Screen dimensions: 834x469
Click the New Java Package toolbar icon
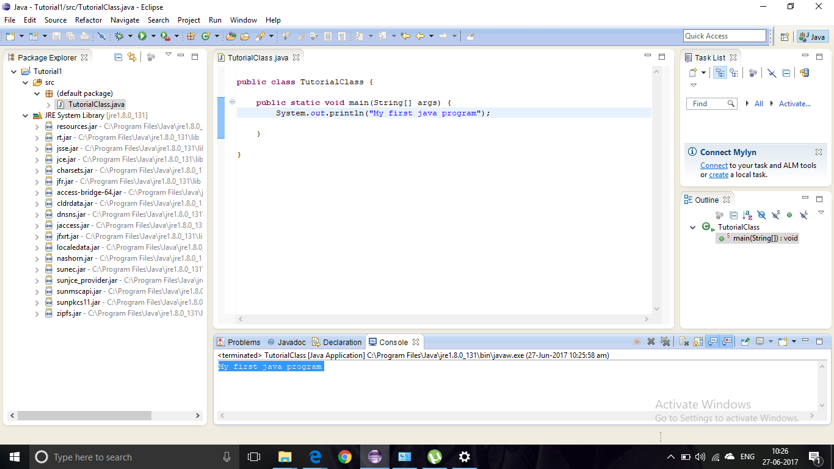191,37
